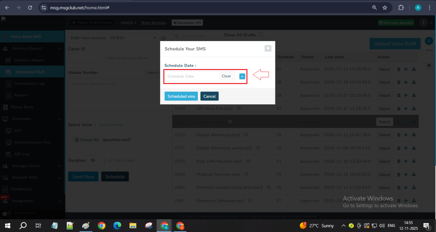Click the blue plus icon beside Clear
The height and width of the screenshot is (232, 436).
(x=242, y=76)
